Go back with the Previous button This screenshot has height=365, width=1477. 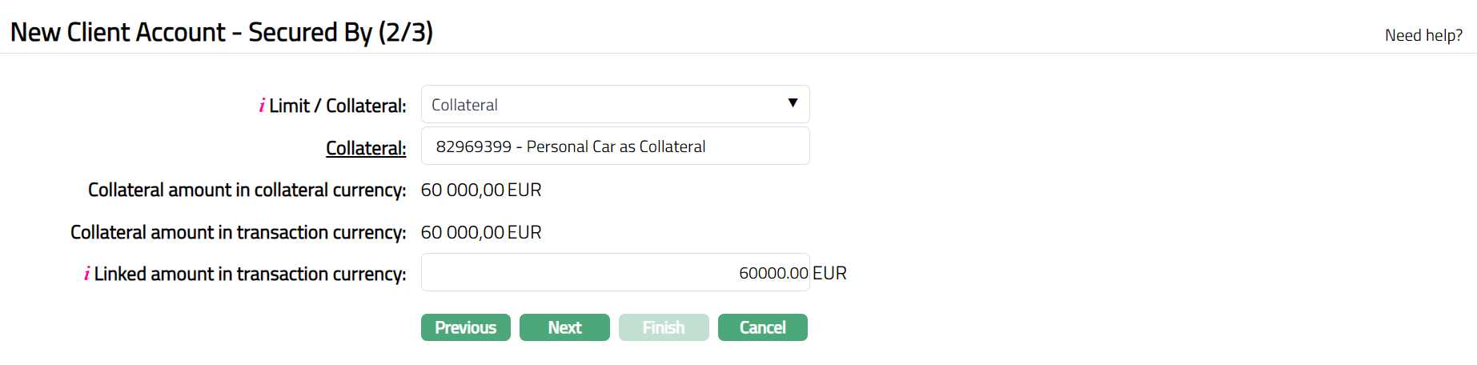[465, 327]
